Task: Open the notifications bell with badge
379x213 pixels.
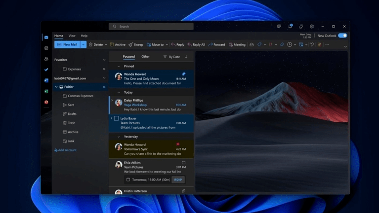Action: (290, 26)
